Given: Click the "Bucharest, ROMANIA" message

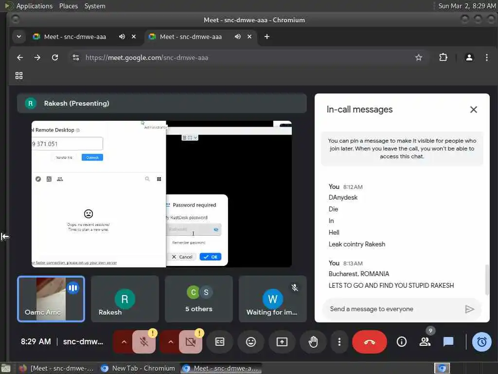Looking at the screenshot, I should coord(358,274).
